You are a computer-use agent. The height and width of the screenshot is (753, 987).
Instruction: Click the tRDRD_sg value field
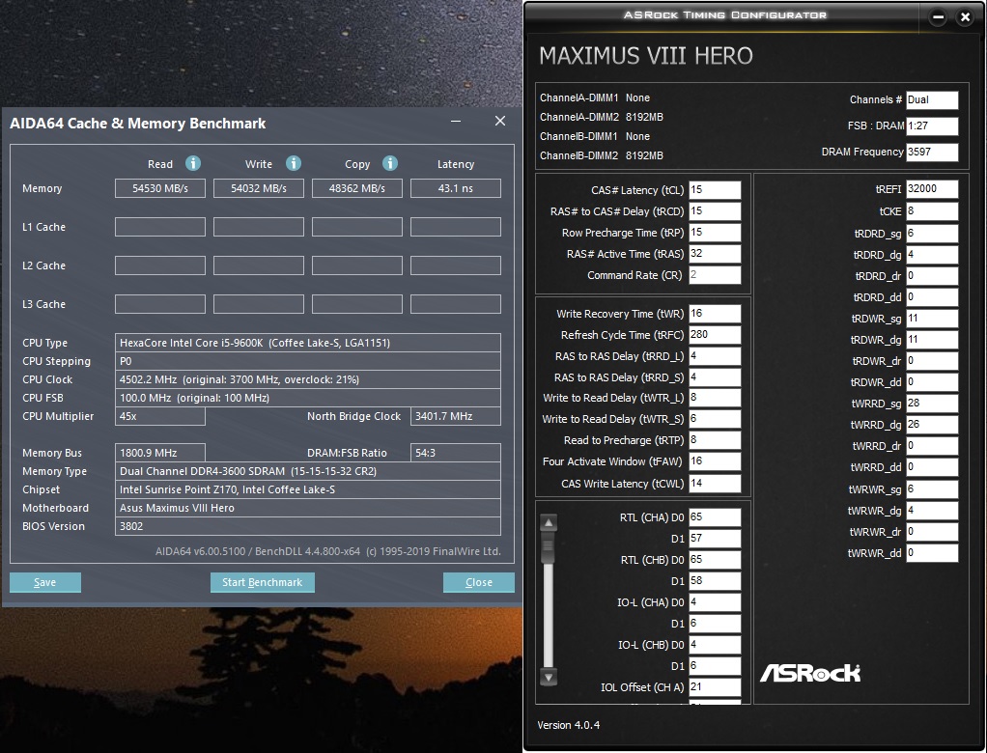(x=932, y=234)
